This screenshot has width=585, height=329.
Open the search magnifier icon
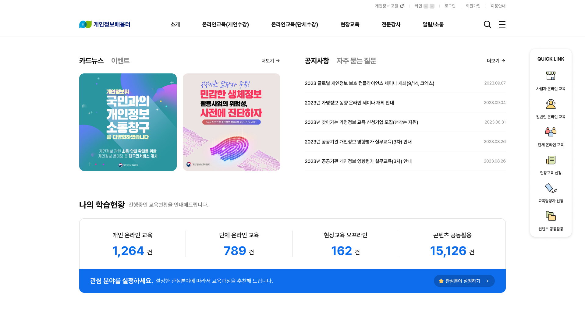click(487, 24)
